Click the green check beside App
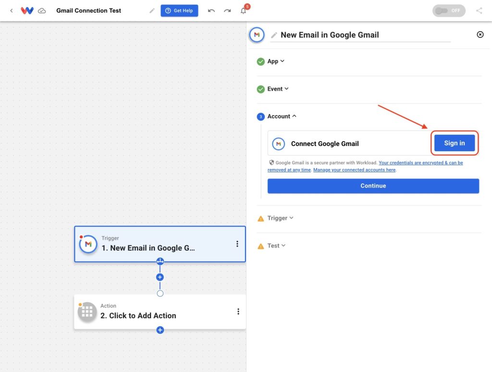 (261, 61)
